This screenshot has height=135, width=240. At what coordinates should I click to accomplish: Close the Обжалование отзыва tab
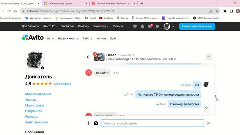[86, 3]
